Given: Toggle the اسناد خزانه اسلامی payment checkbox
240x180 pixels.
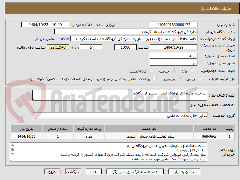Looking at the screenshot, I should point(155,78).
